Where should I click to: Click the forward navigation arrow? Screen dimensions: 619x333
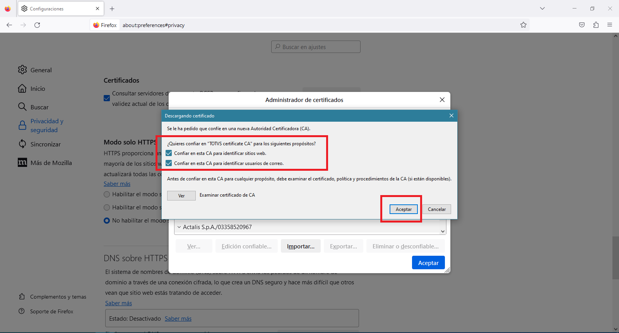pyautogui.click(x=23, y=25)
